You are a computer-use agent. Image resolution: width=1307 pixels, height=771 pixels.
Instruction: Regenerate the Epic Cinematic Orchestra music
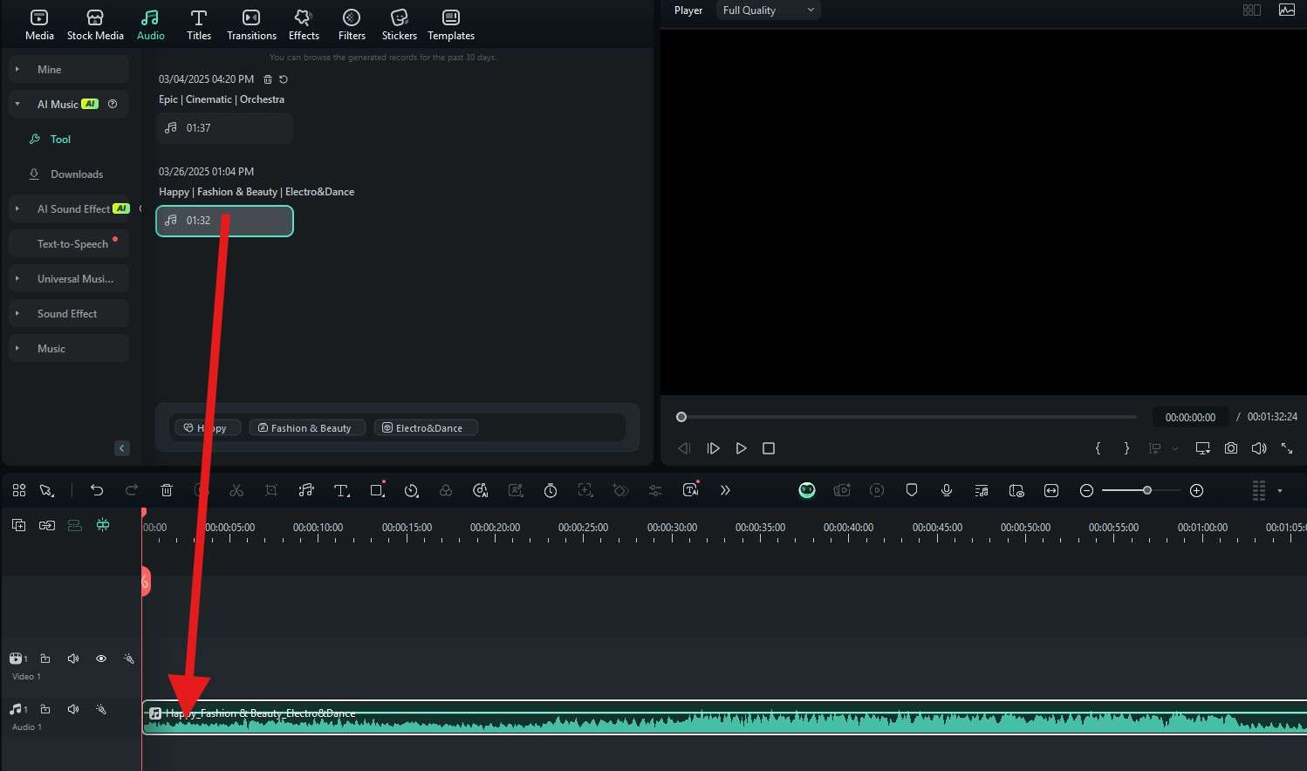click(284, 79)
